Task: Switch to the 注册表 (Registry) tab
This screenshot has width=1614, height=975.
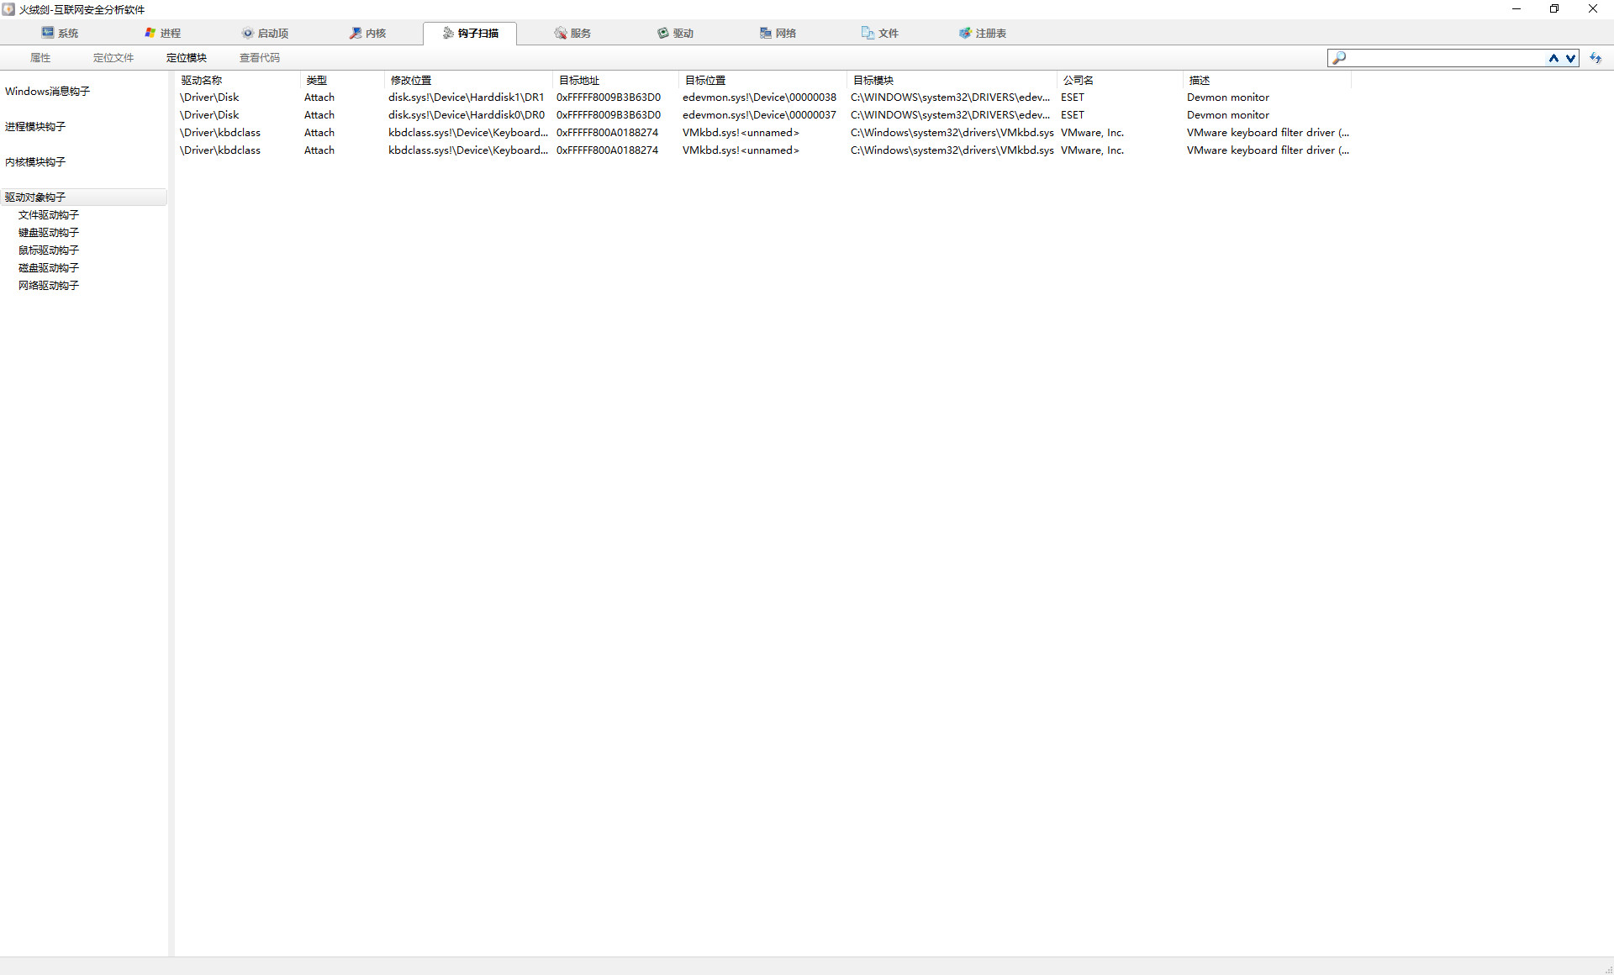Action: pyautogui.click(x=983, y=33)
